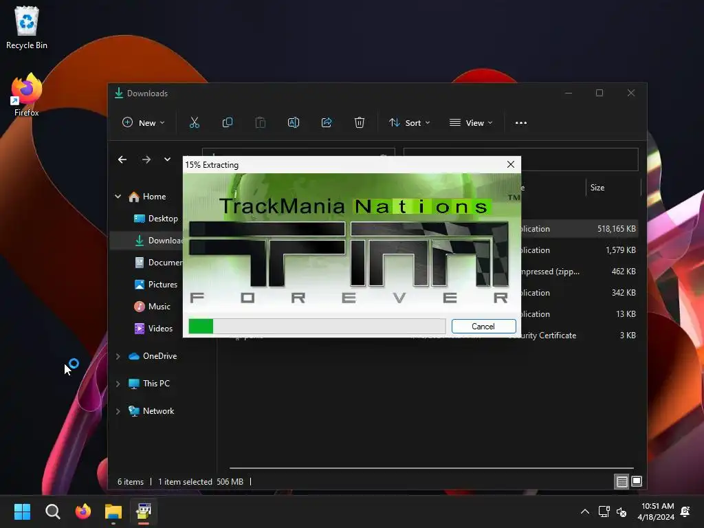Open recent locations chevron dropdown

click(167, 159)
